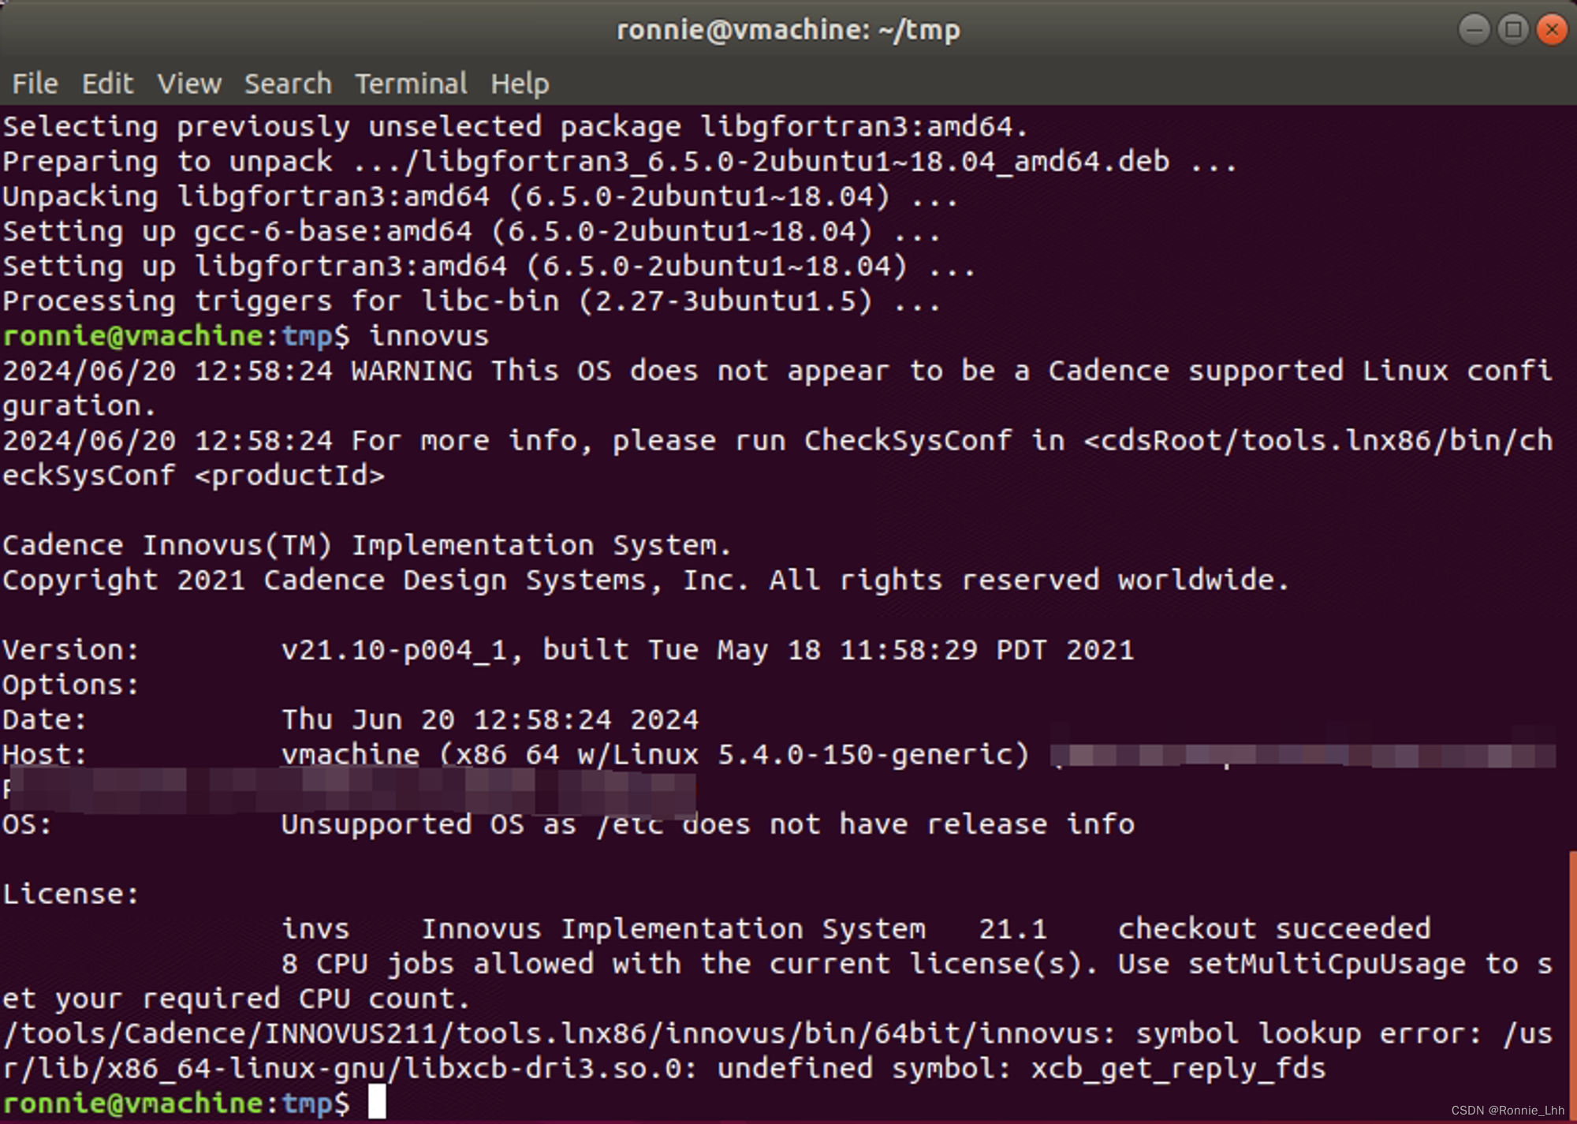Image resolution: width=1577 pixels, height=1124 pixels.
Task: Open the Help menu
Action: pyautogui.click(x=520, y=84)
